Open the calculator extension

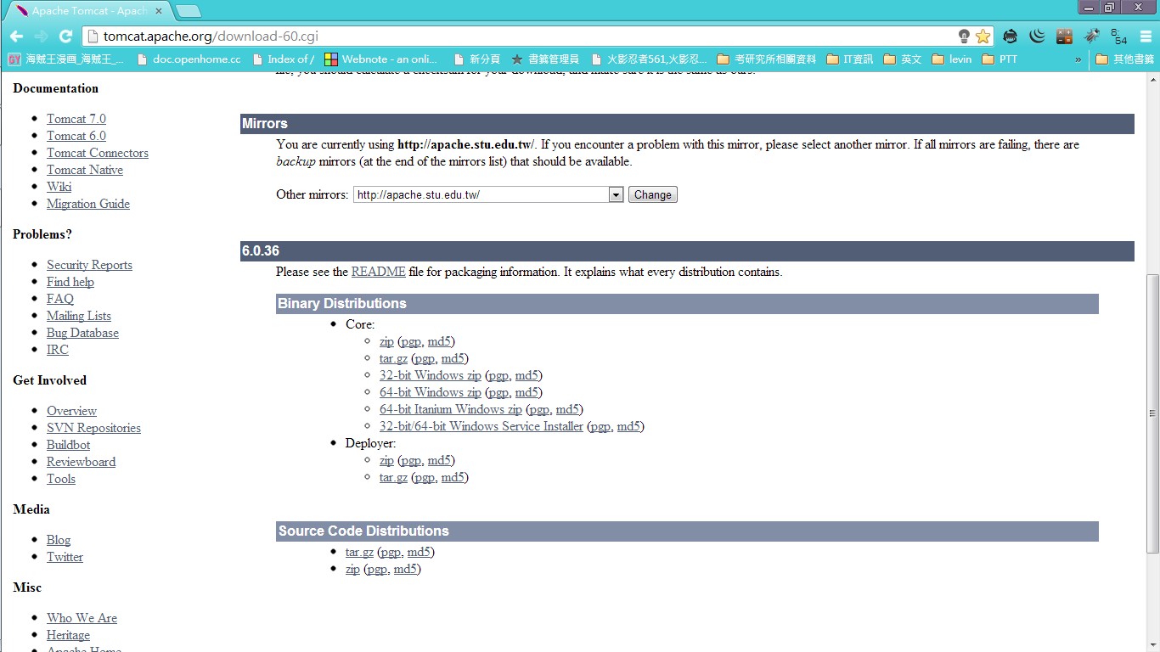(x=1064, y=37)
